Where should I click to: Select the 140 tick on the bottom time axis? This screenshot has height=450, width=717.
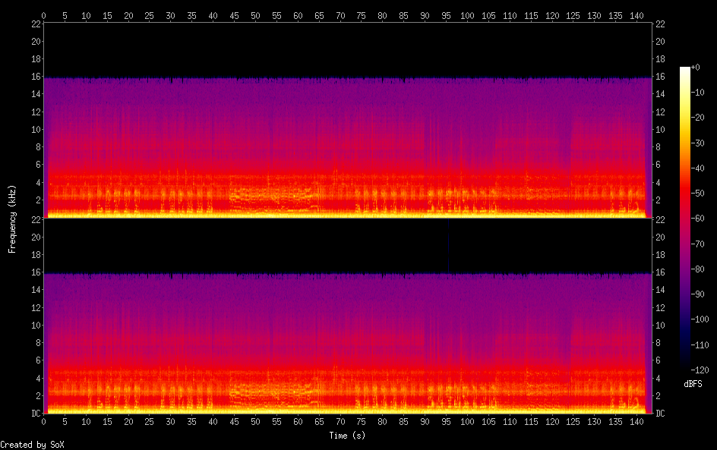636,421
